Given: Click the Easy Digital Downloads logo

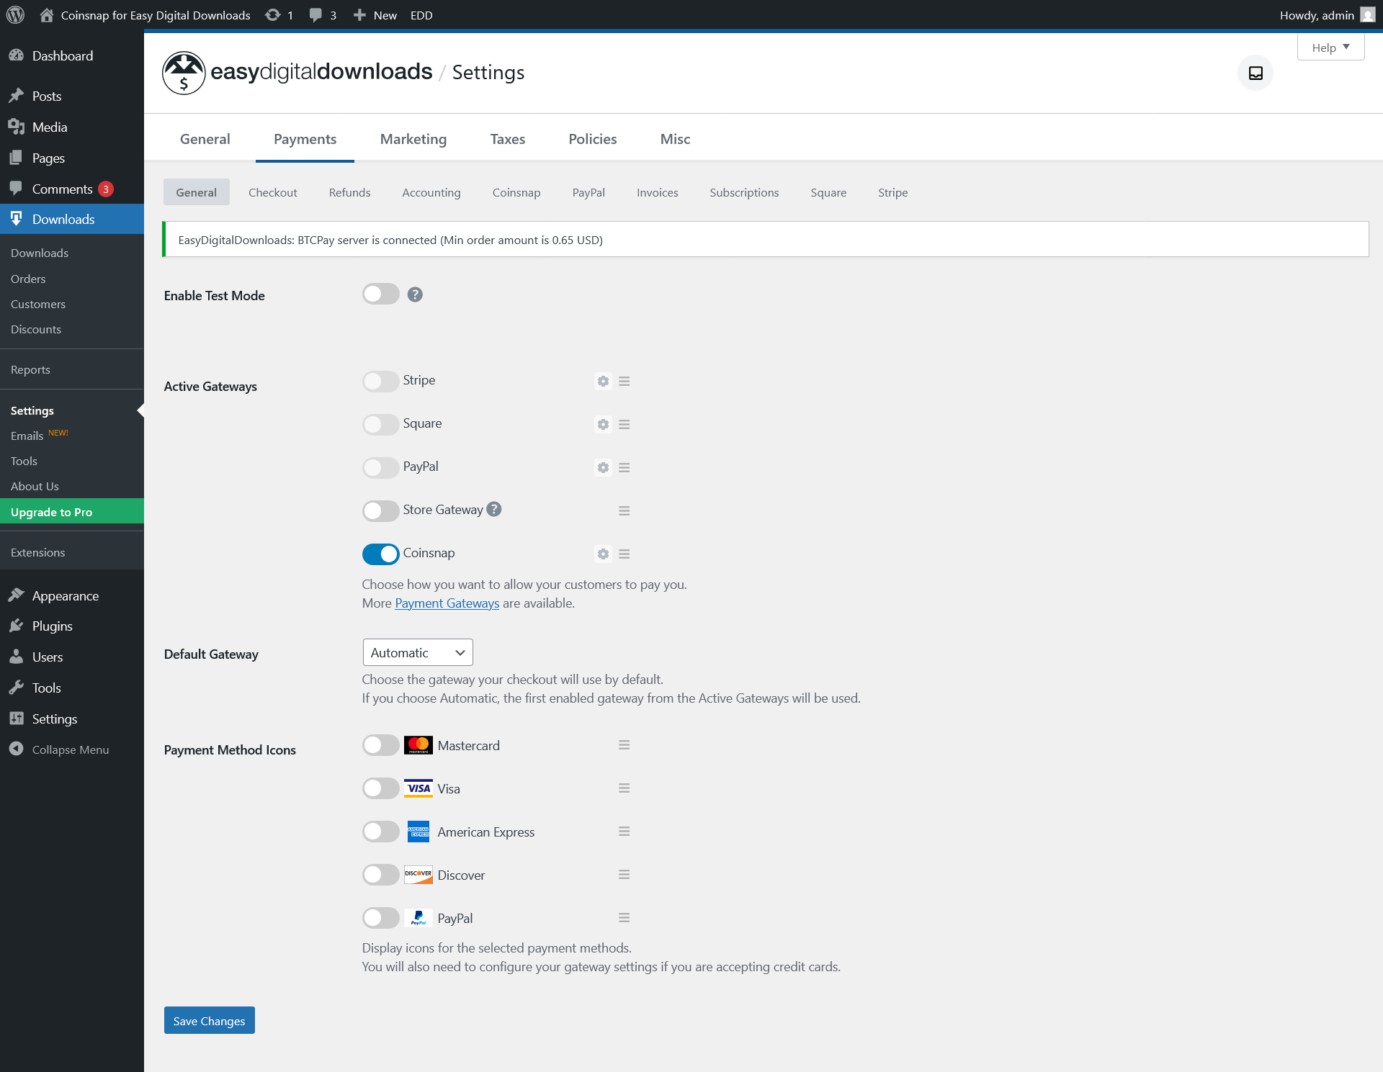Looking at the screenshot, I should (297, 73).
